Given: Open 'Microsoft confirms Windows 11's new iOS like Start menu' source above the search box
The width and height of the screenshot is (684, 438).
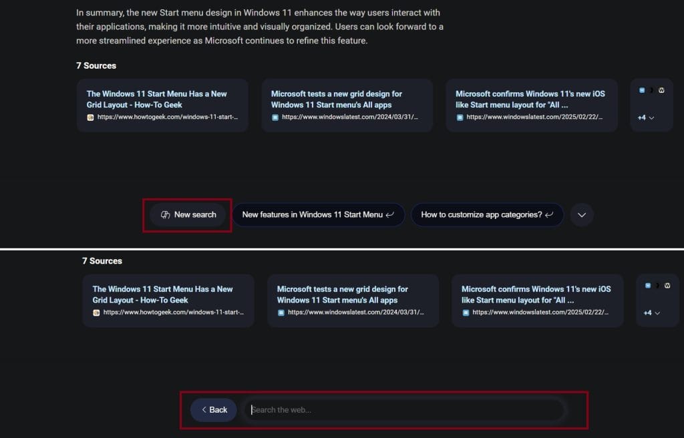Looking at the screenshot, I should [537, 300].
